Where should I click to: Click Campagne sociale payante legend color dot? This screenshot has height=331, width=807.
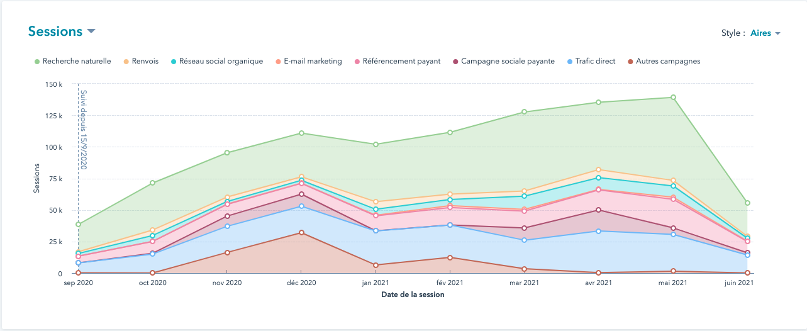tap(455, 61)
